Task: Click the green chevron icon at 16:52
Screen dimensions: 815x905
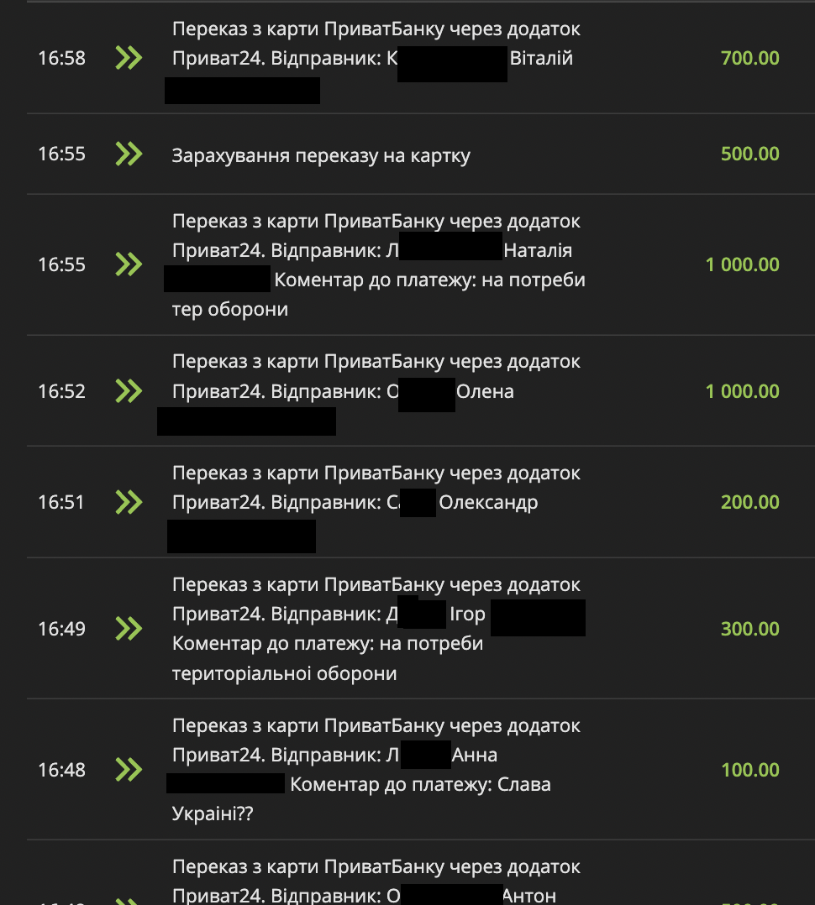Action: click(x=129, y=391)
